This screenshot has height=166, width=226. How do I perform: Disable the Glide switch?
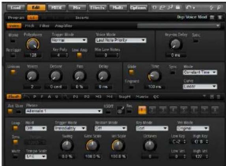pyautogui.click(x=131, y=72)
